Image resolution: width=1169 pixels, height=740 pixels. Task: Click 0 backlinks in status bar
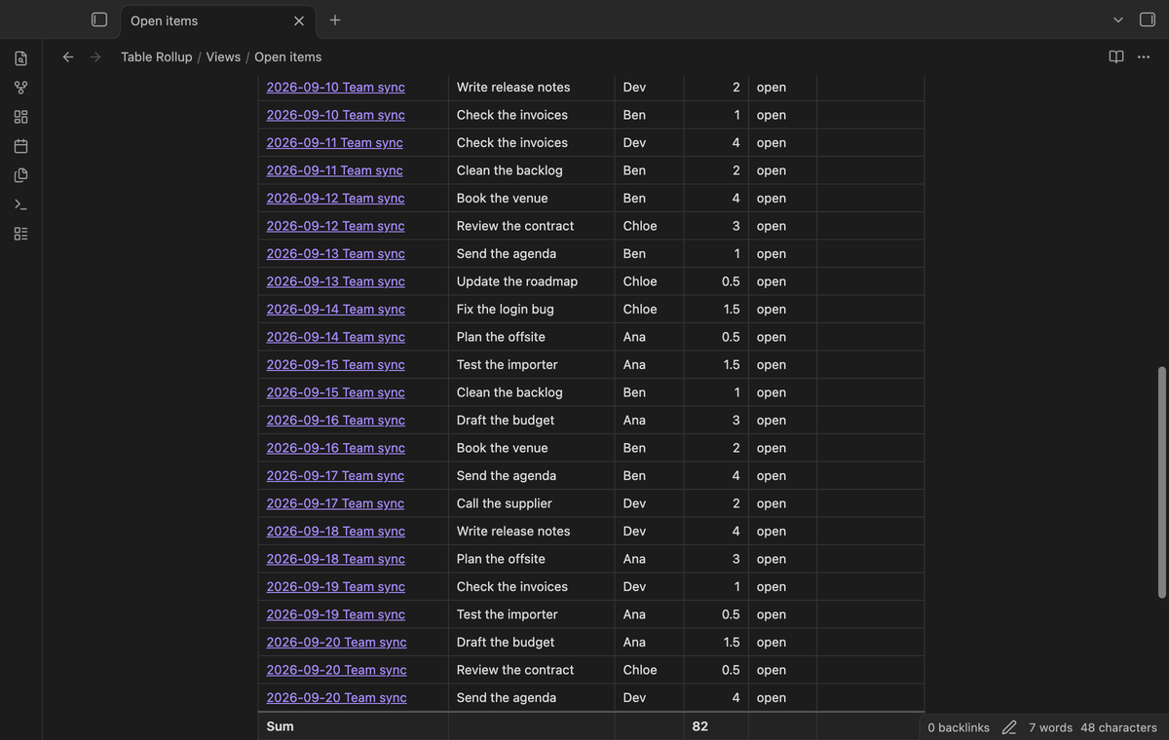959,727
